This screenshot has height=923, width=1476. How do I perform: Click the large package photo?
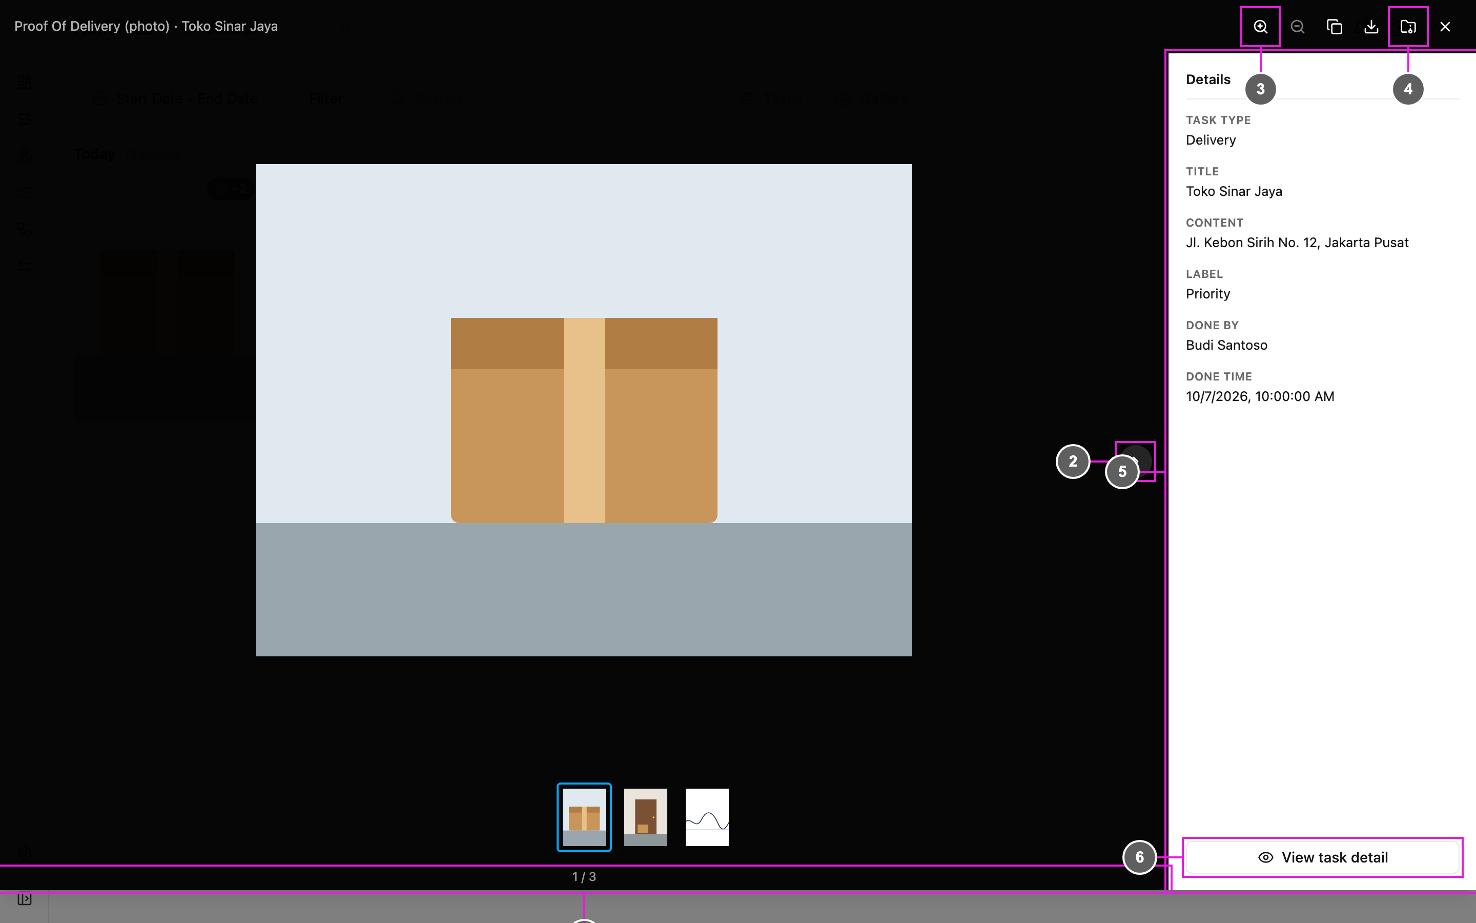(584, 410)
